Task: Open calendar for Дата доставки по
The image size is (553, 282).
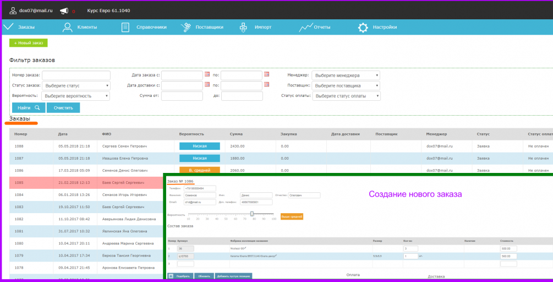Action: coord(267,85)
